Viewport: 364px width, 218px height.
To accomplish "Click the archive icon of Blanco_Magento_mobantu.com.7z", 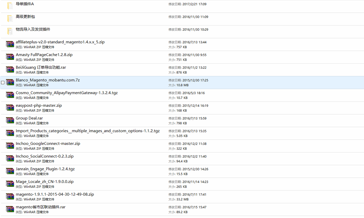I will (x=10, y=82).
